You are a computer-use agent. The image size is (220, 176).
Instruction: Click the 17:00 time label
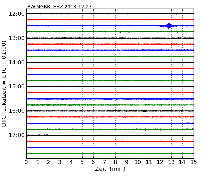(x=17, y=135)
